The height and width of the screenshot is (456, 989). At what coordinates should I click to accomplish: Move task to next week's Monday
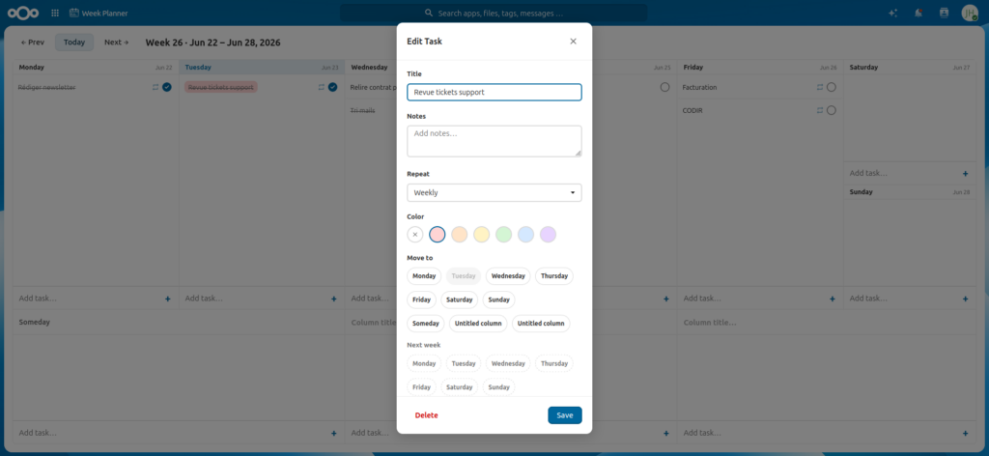tap(424, 363)
